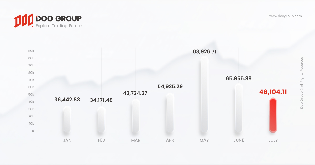Image resolution: width=315 pixels, height=165 pixels.
Task: Select the APR bar
Action: point(170,113)
